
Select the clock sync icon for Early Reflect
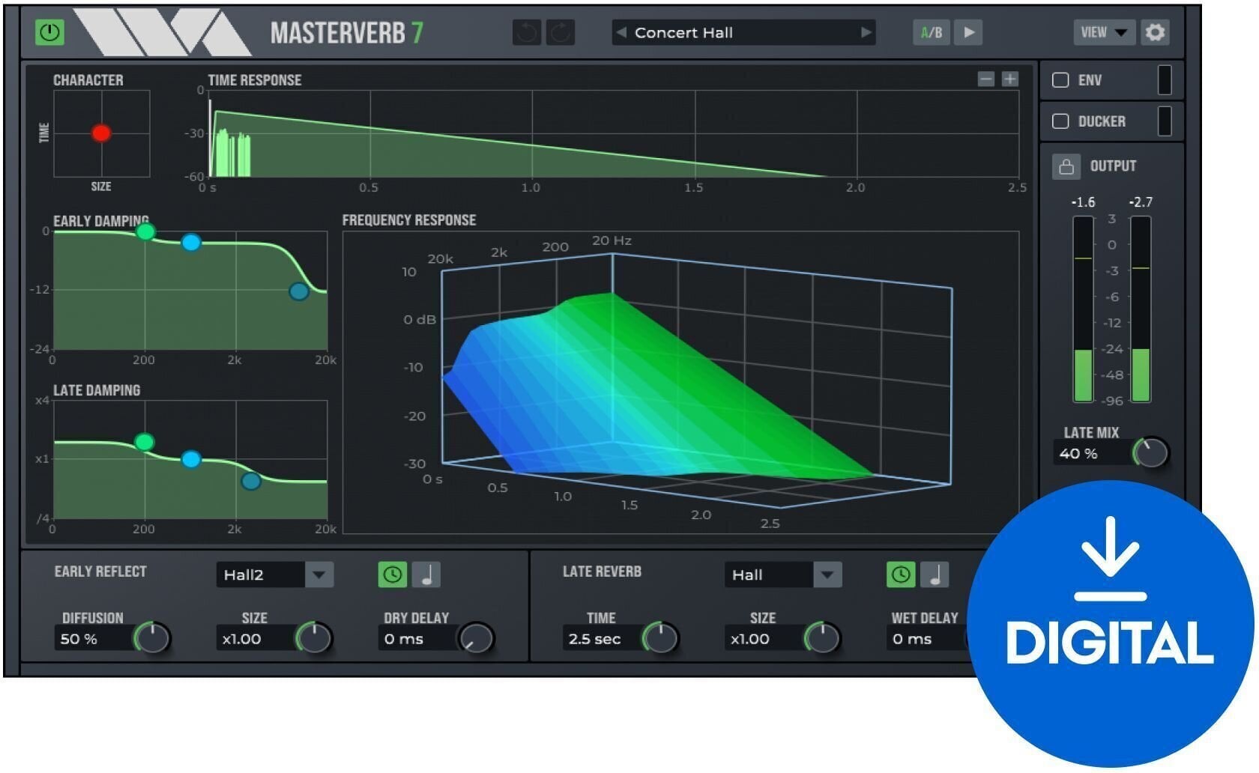click(393, 575)
